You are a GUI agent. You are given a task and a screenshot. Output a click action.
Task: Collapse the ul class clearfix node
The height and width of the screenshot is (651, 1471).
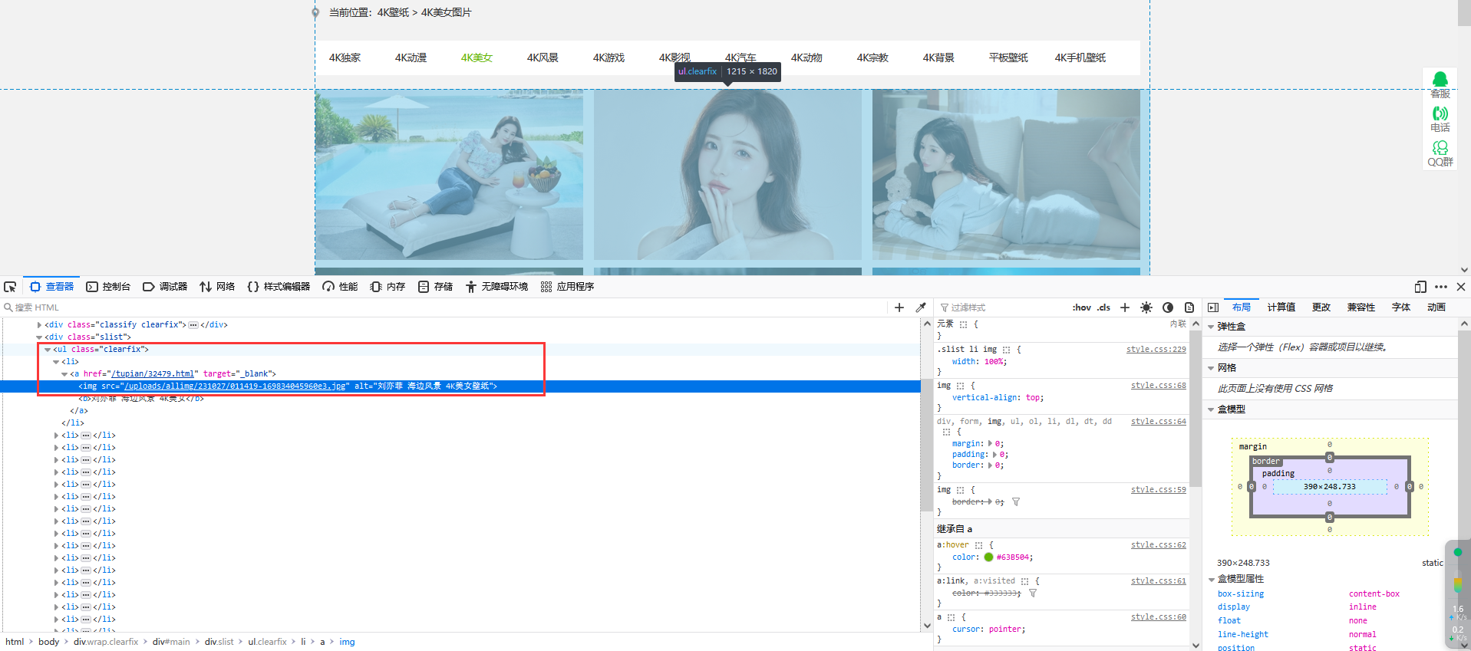(x=48, y=350)
